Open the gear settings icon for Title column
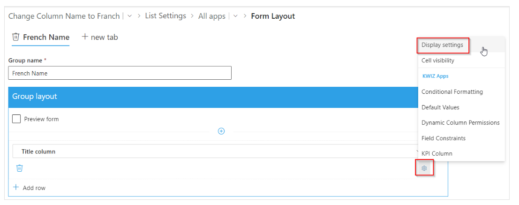The width and height of the screenshot is (519, 205). click(424, 168)
